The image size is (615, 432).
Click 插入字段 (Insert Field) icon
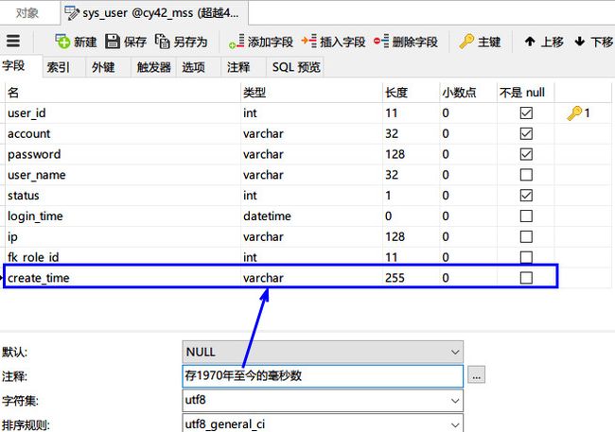[x=308, y=42]
